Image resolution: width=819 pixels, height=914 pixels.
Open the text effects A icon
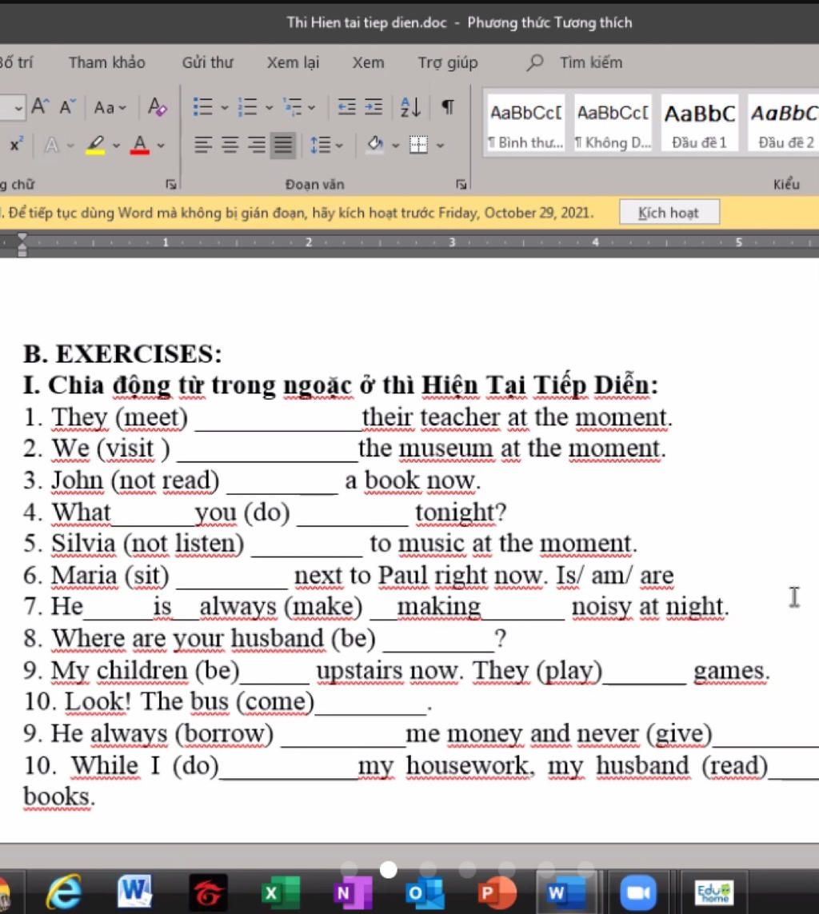tap(52, 145)
